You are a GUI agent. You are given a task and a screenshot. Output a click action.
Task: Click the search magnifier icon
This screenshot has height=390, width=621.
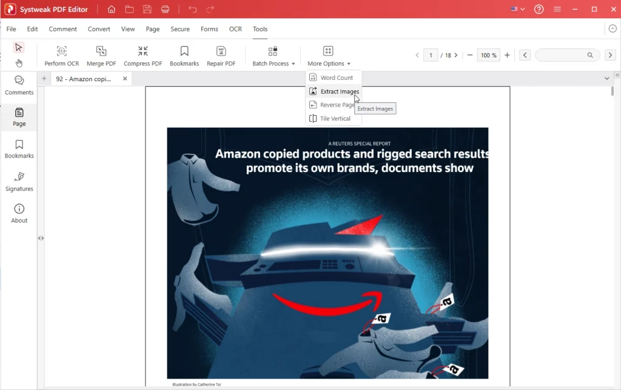tap(590, 55)
